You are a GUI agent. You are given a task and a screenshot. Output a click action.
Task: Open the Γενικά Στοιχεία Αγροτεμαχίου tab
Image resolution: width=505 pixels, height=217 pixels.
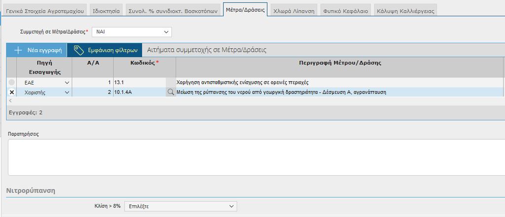tap(45, 11)
